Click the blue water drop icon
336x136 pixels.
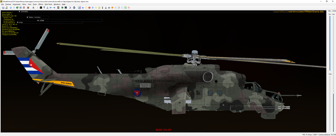83,7
